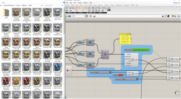Screen dimensions: 181x99
Task: Open a file with the green folder icon
Action: click(67, 16)
